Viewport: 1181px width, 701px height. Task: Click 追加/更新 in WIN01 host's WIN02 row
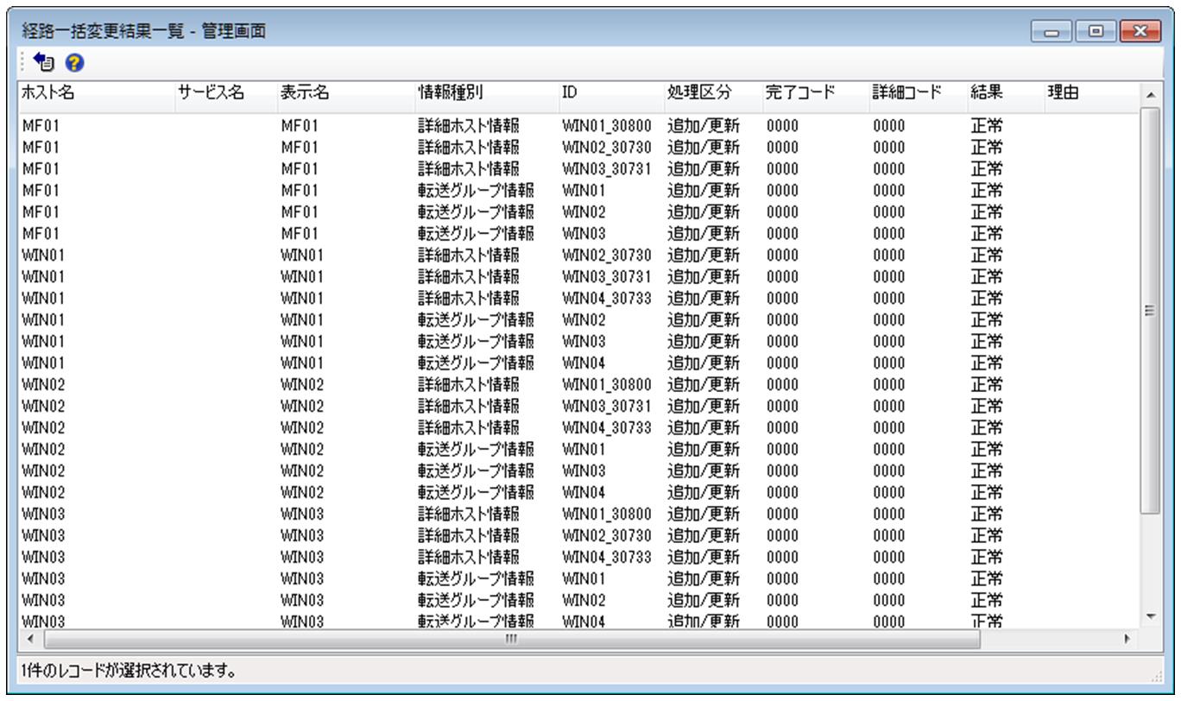703,319
